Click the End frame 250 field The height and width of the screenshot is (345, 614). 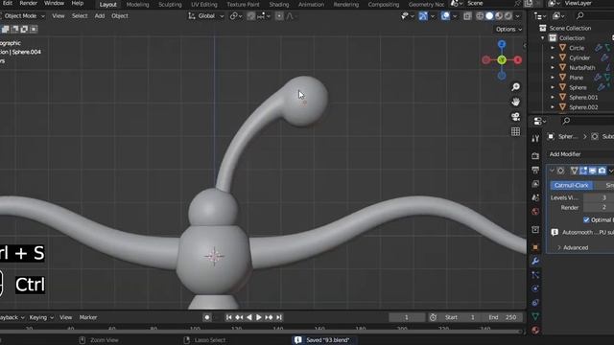click(x=503, y=317)
